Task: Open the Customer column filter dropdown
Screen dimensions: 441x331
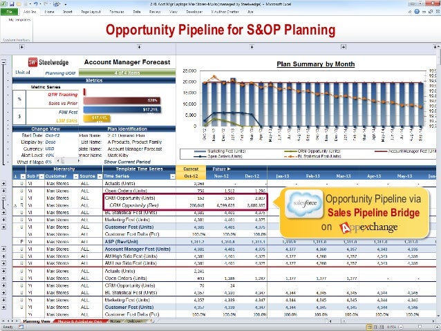Action: point(75,176)
